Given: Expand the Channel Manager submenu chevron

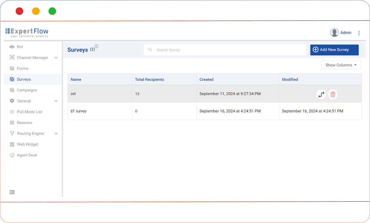Looking at the screenshot, I should point(56,58).
